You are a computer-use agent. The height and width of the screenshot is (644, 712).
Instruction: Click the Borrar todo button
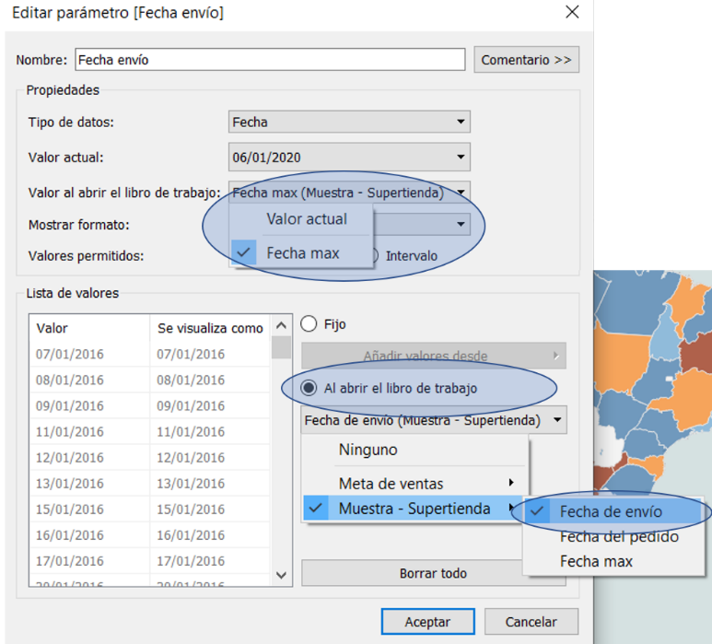[x=433, y=573]
